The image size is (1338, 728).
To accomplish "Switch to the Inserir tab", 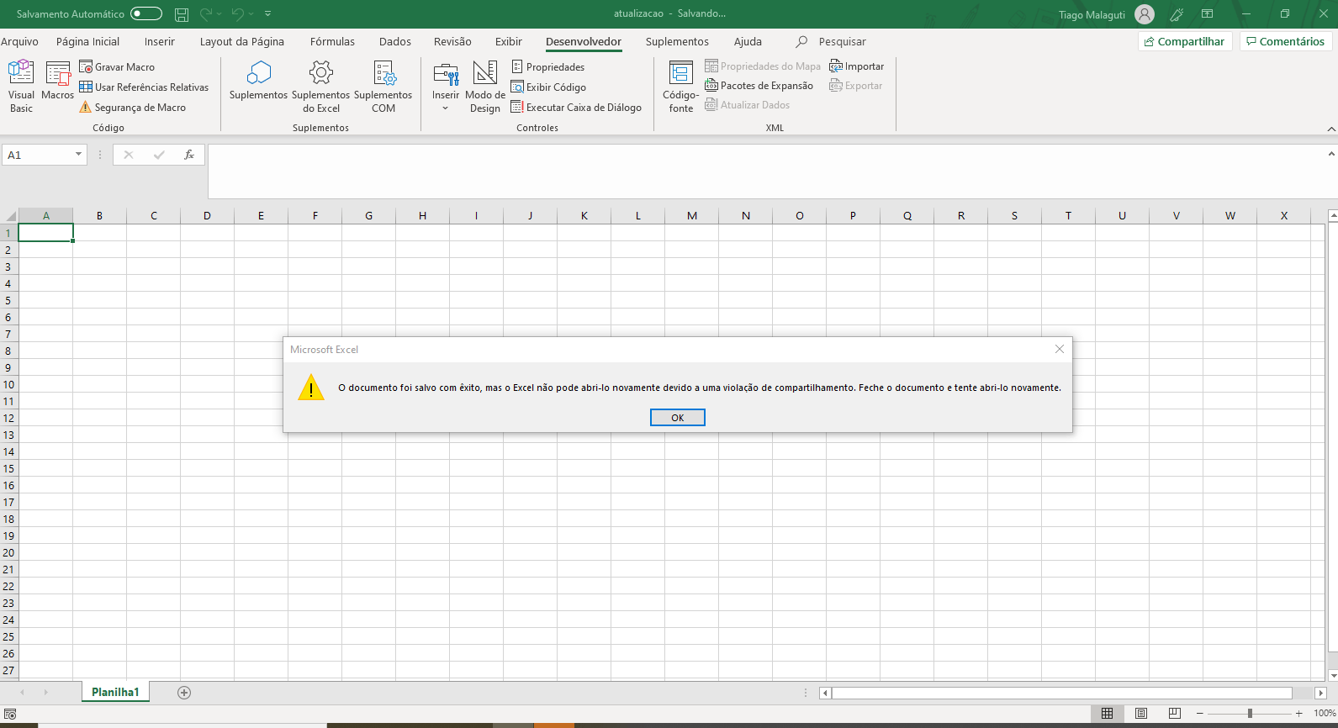I will pos(159,41).
